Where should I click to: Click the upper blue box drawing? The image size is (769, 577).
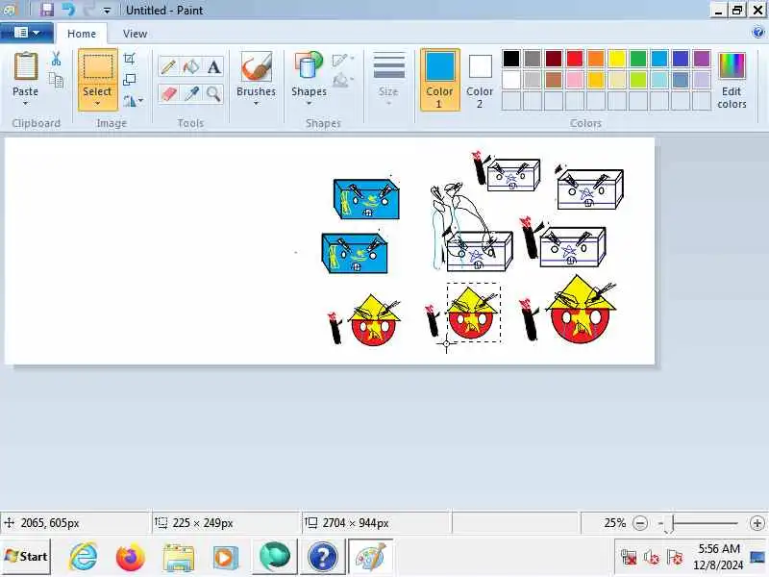click(x=366, y=199)
